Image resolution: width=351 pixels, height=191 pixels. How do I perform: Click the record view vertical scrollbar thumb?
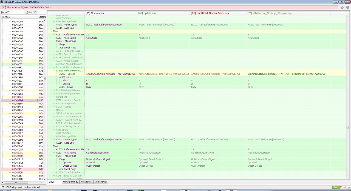pos(347,127)
